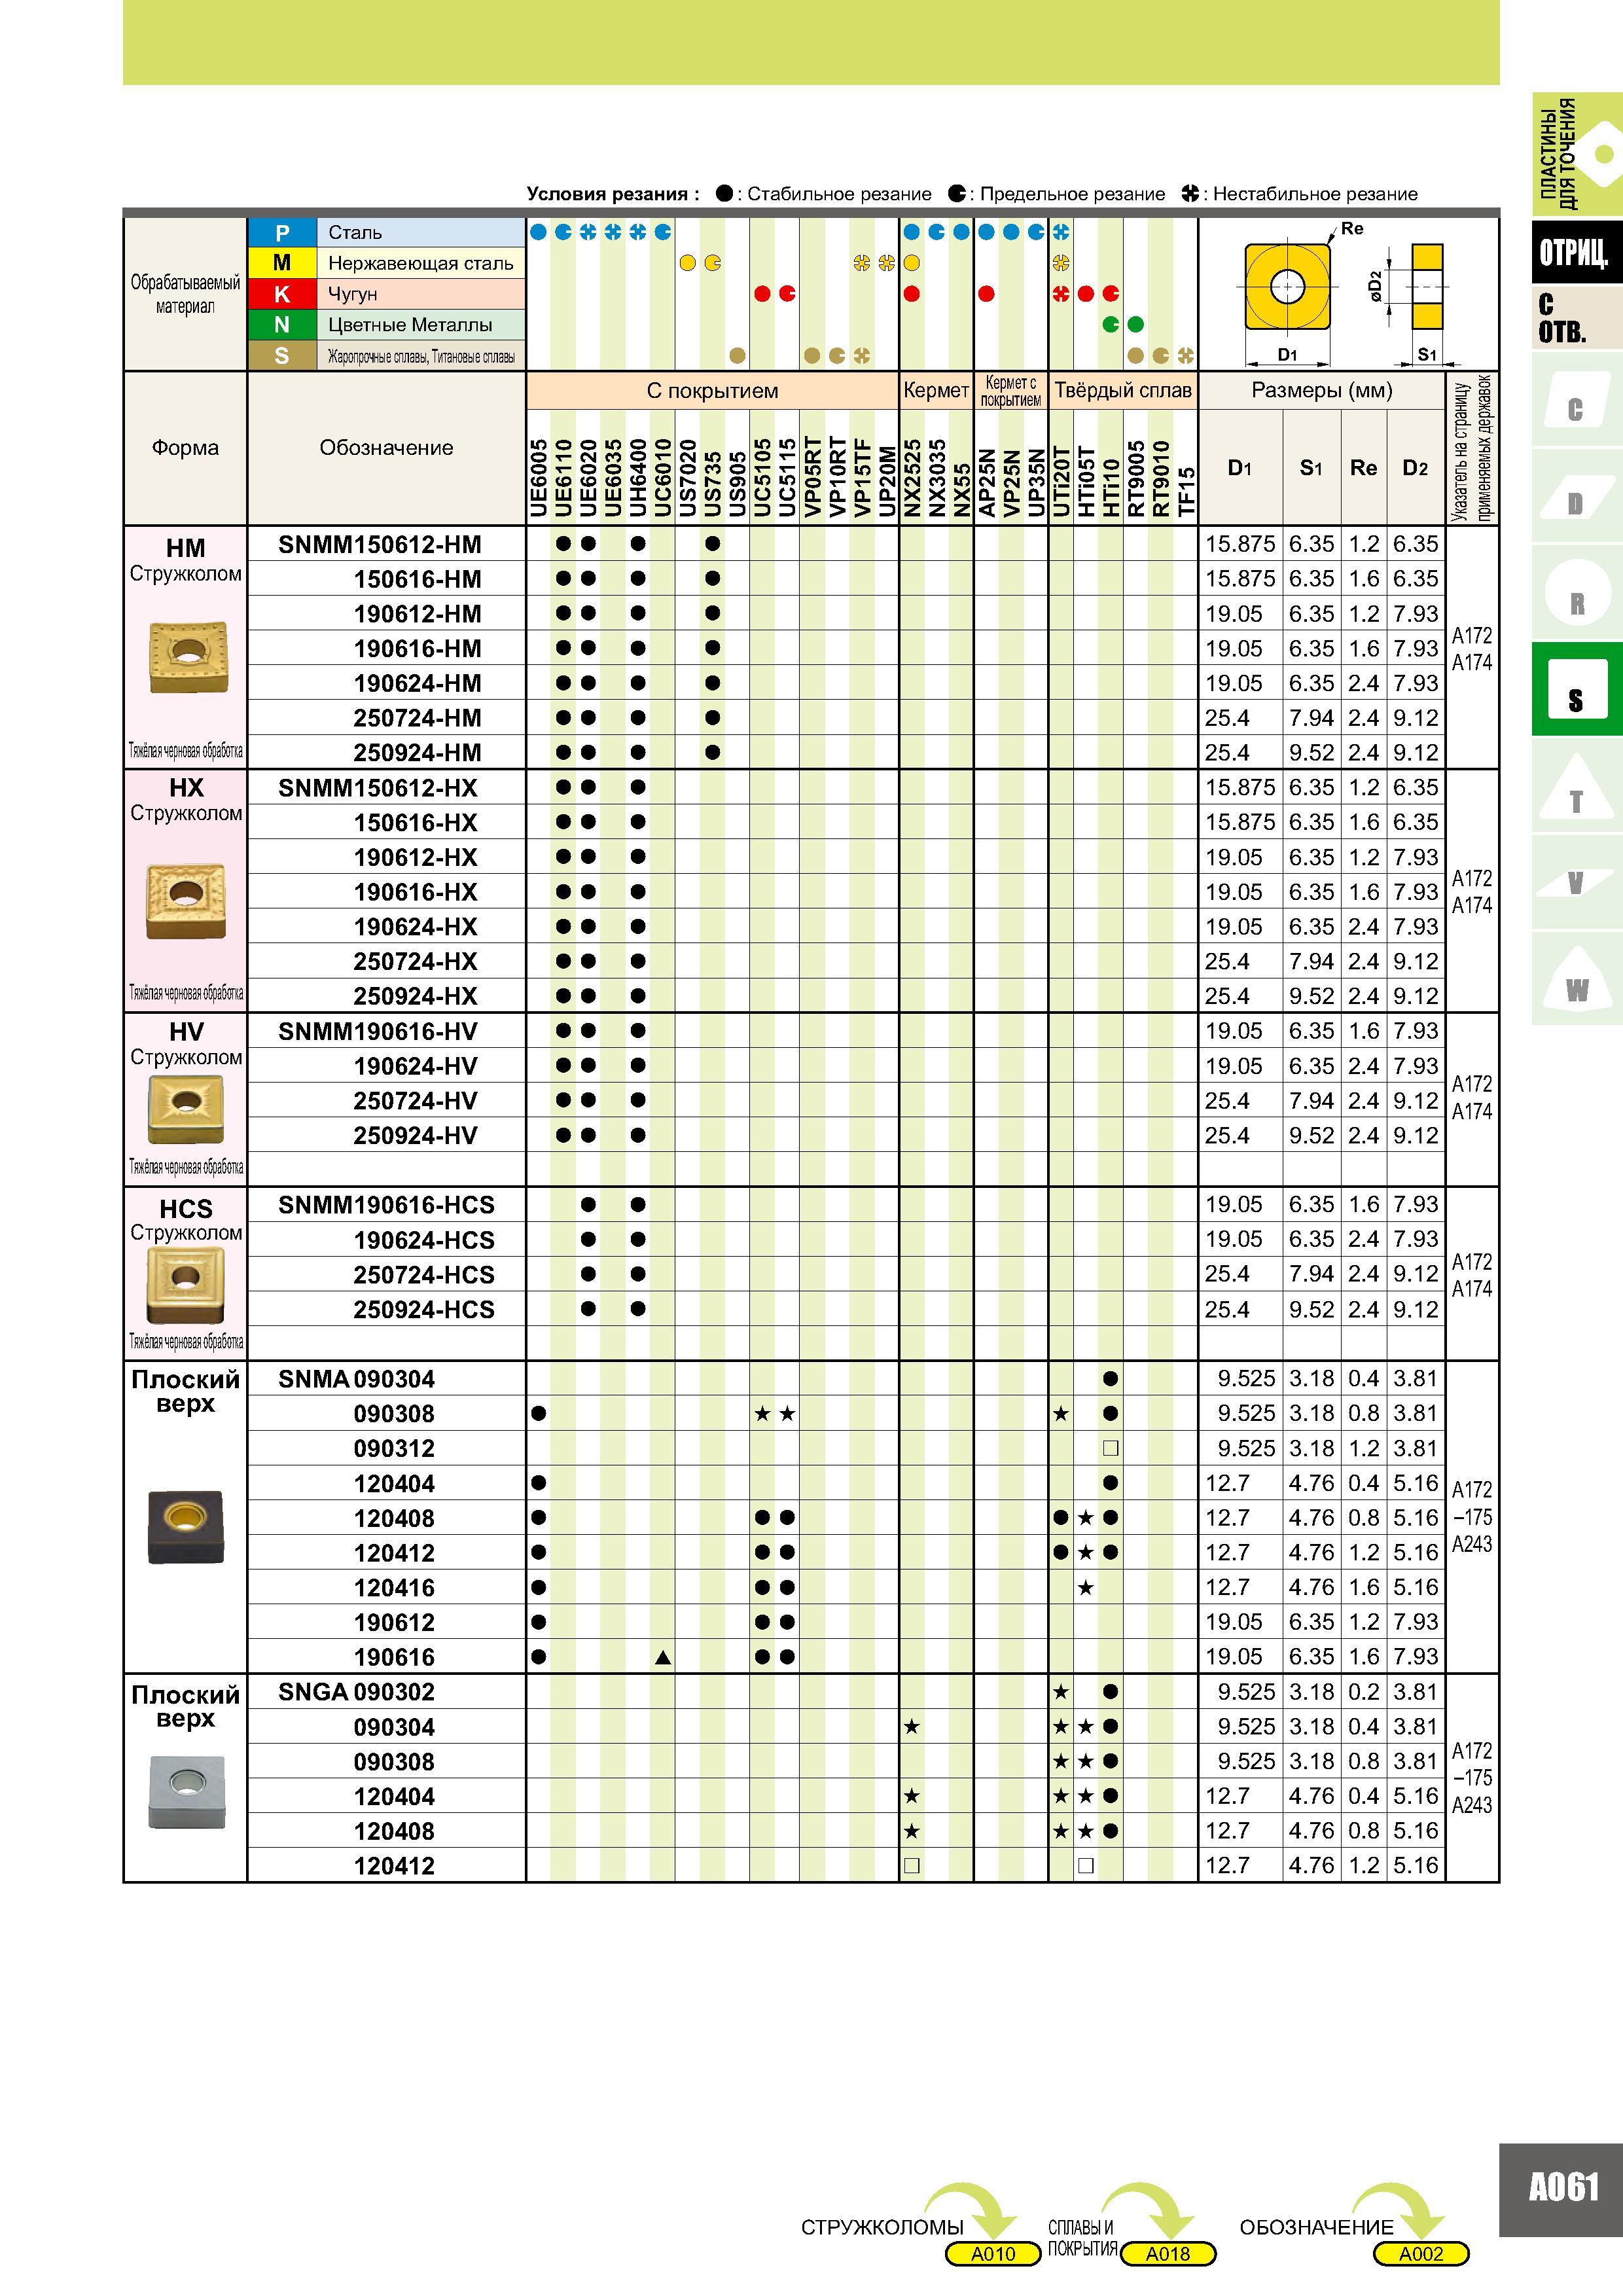The width and height of the screenshot is (1623, 2296).
Task: Follow the A002 designation page link
Action: 1421,2253
